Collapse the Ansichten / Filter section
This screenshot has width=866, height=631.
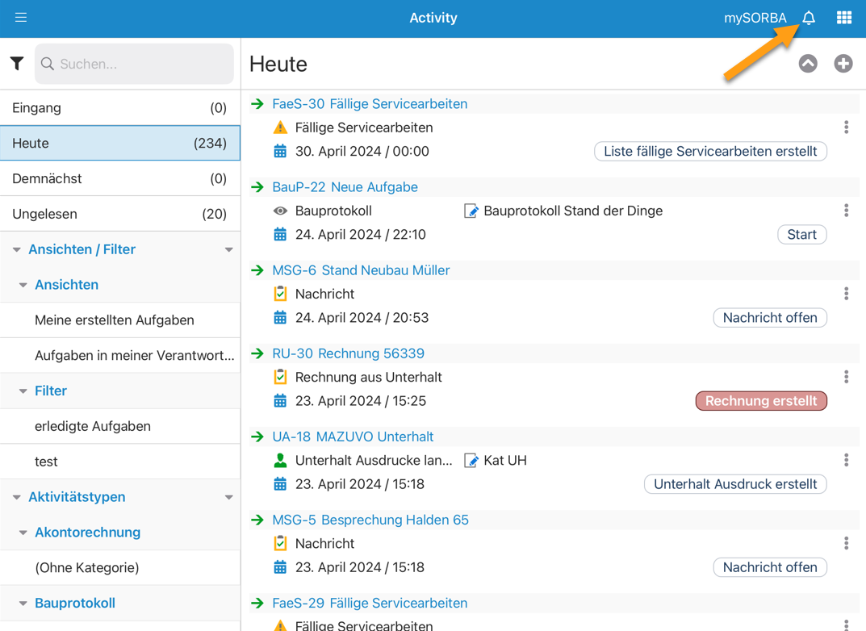[17, 250]
